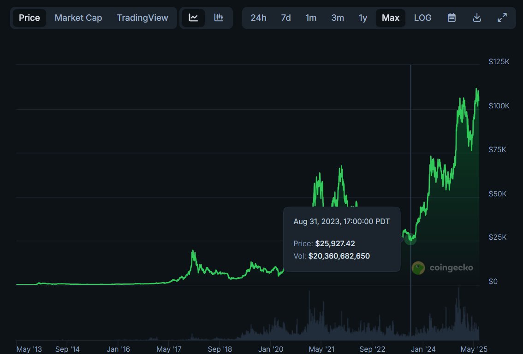Click the $25K price axis label
523x354 pixels.
pos(497,237)
